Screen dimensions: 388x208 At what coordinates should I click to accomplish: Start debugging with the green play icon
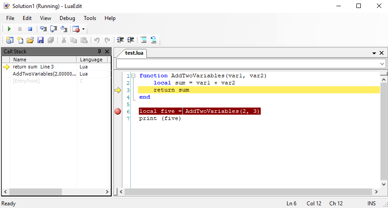[x=9, y=29]
